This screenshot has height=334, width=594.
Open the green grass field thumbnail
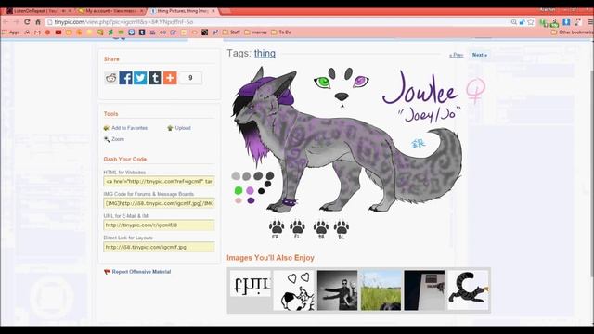point(381,290)
